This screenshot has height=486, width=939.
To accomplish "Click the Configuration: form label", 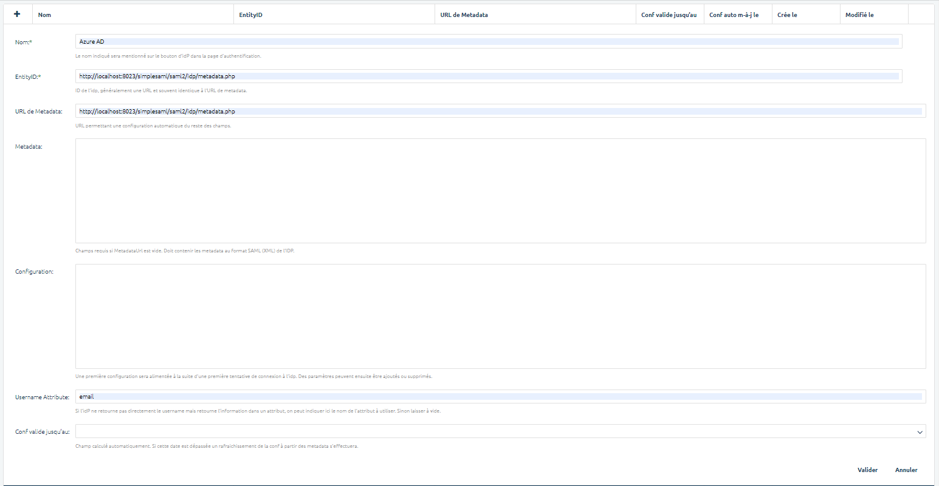I will (x=34, y=271).
